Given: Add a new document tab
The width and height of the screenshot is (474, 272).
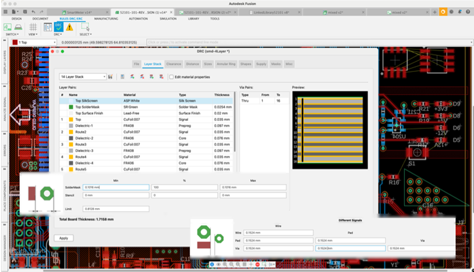Looking at the screenshot, I should click(x=435, y=12).
